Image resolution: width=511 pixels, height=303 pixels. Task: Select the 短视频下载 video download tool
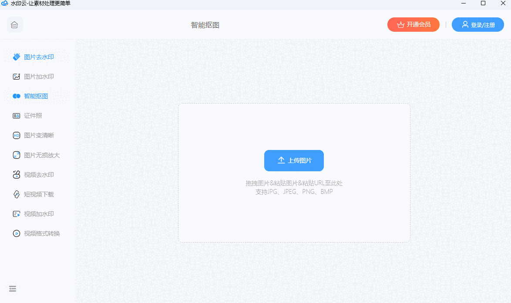point(37,194)
